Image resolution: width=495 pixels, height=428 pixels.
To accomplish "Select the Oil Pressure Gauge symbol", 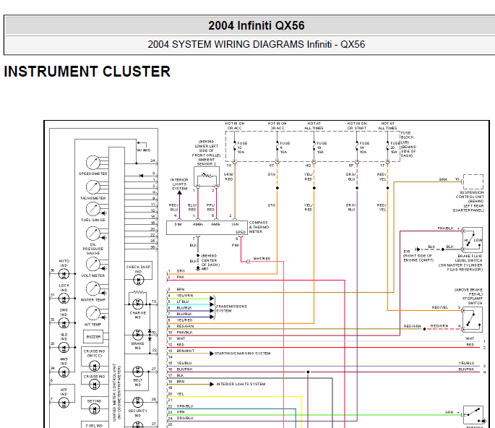I will 93,234.
